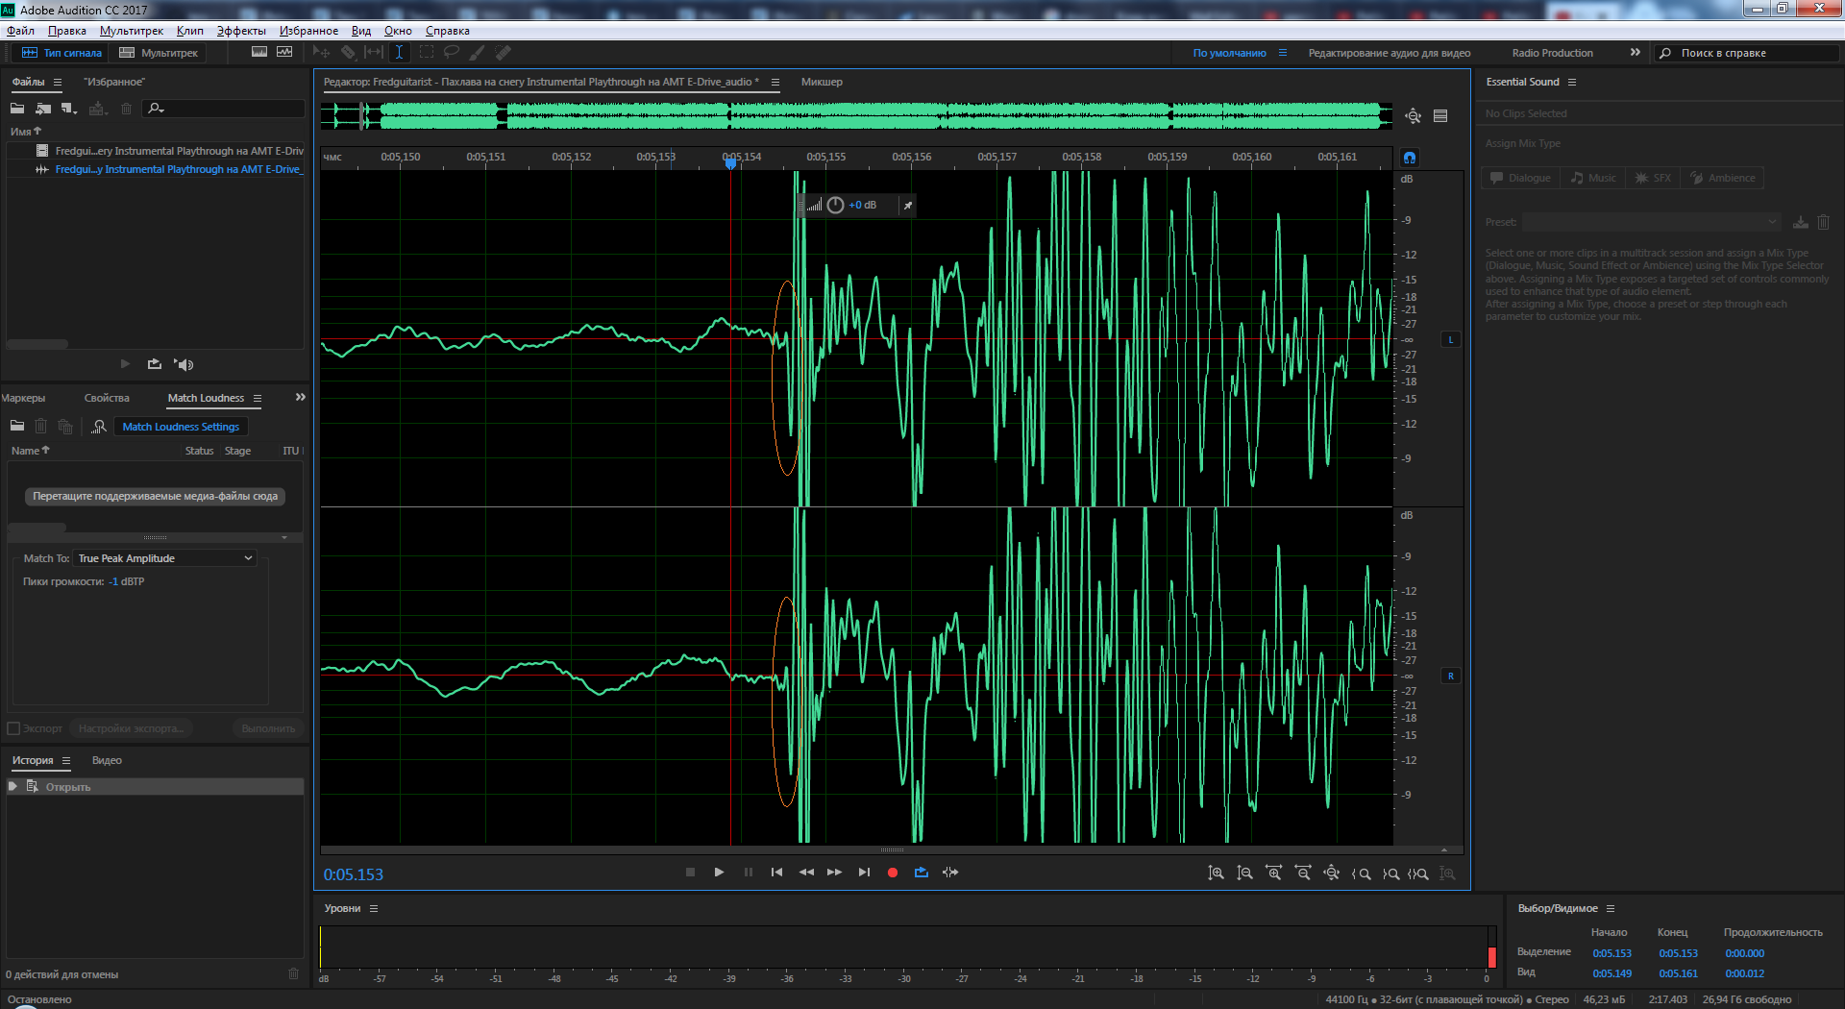
Task: Click Match Loudness Settings button
Action: tap(181, 427)
